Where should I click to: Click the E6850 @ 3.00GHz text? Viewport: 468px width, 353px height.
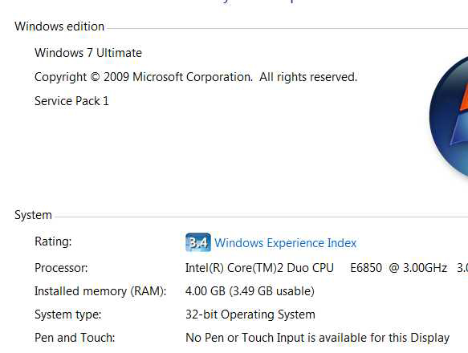(398, 268)
